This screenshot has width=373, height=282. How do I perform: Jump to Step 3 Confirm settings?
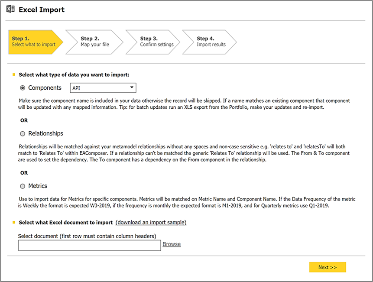point(152,42)
